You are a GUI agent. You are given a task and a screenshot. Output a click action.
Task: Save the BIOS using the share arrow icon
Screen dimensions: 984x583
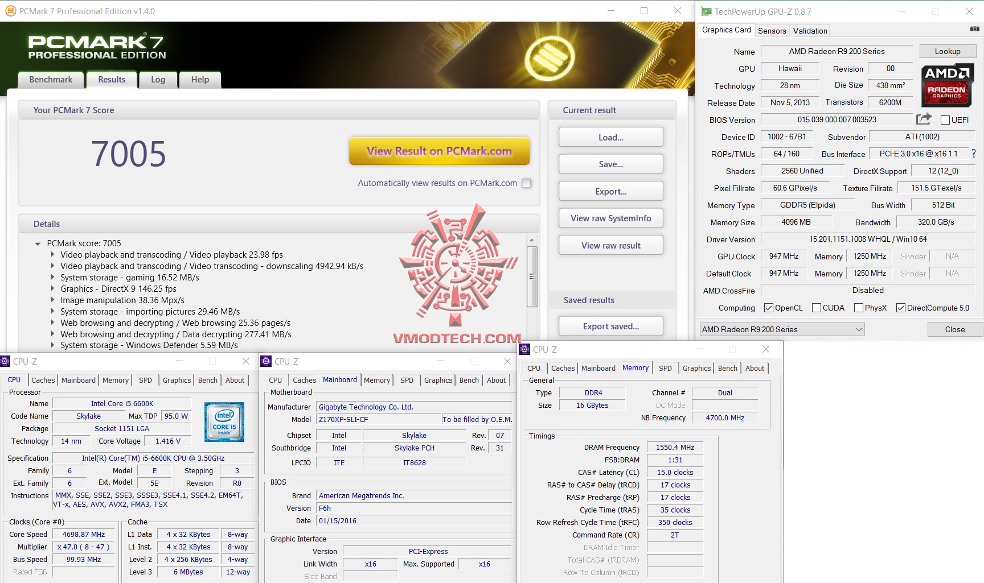coord(924,119)
